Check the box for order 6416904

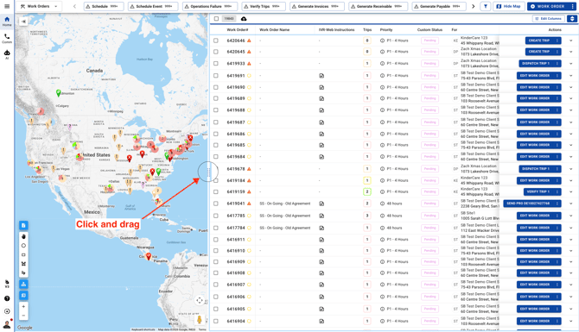tap(216, 321)
